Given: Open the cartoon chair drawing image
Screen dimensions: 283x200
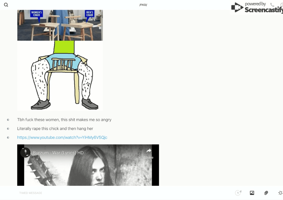Looking at the screenshot, I should click(60, 76).
